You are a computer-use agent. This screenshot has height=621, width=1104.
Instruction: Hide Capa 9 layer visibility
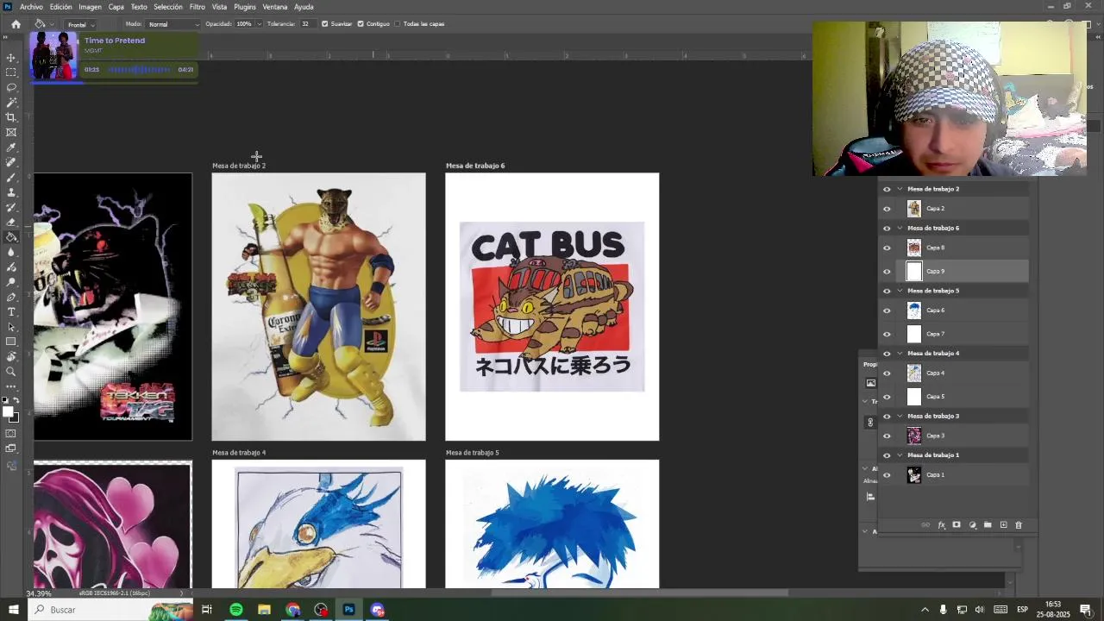tap(887, 272)
